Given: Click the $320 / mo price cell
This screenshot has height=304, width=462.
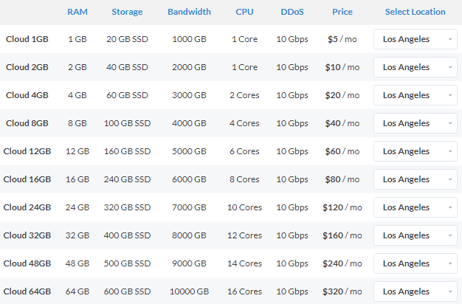Looking at the screenshot, I should click(342, 291).
